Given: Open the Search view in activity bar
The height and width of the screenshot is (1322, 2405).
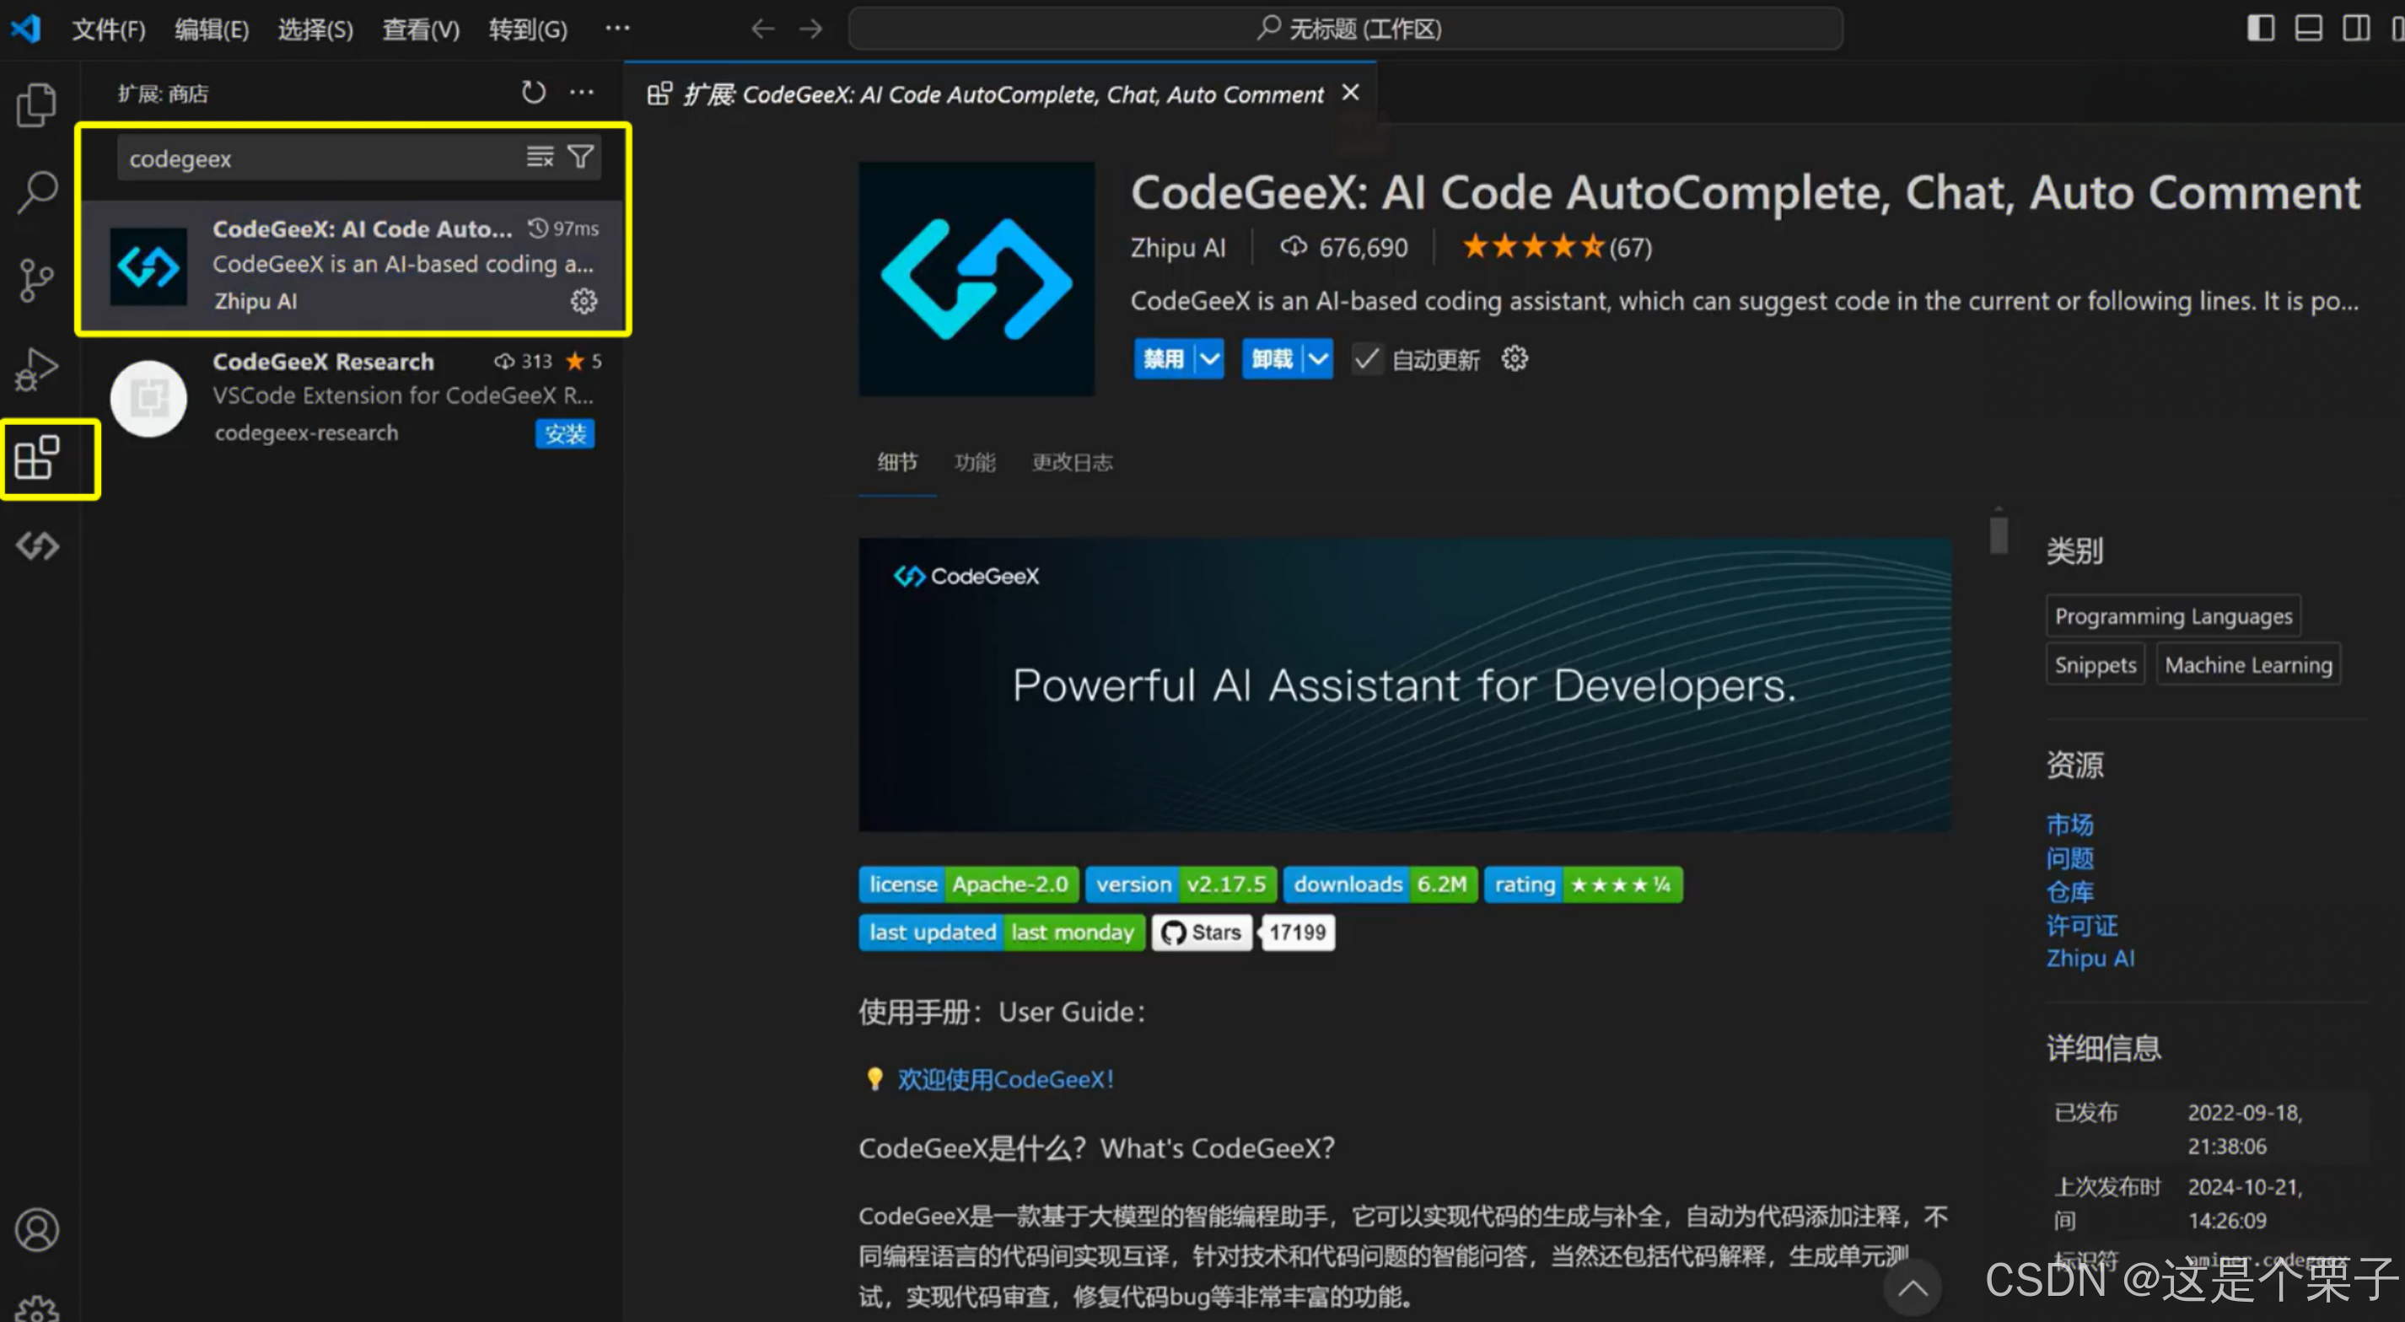Looking at the screenshot, I should click(x=36, y=191).
